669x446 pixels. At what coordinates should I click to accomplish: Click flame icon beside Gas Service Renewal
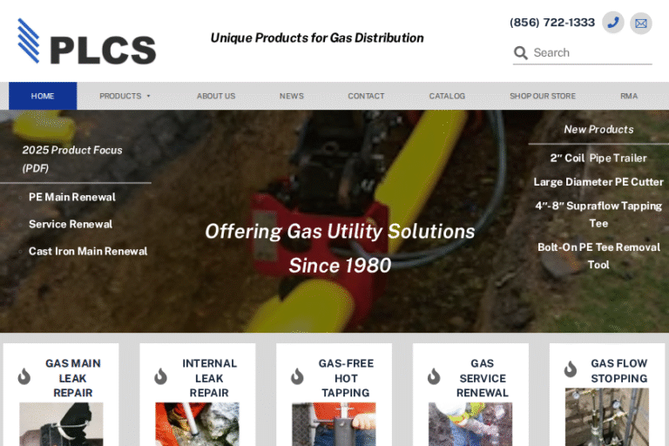434,376
